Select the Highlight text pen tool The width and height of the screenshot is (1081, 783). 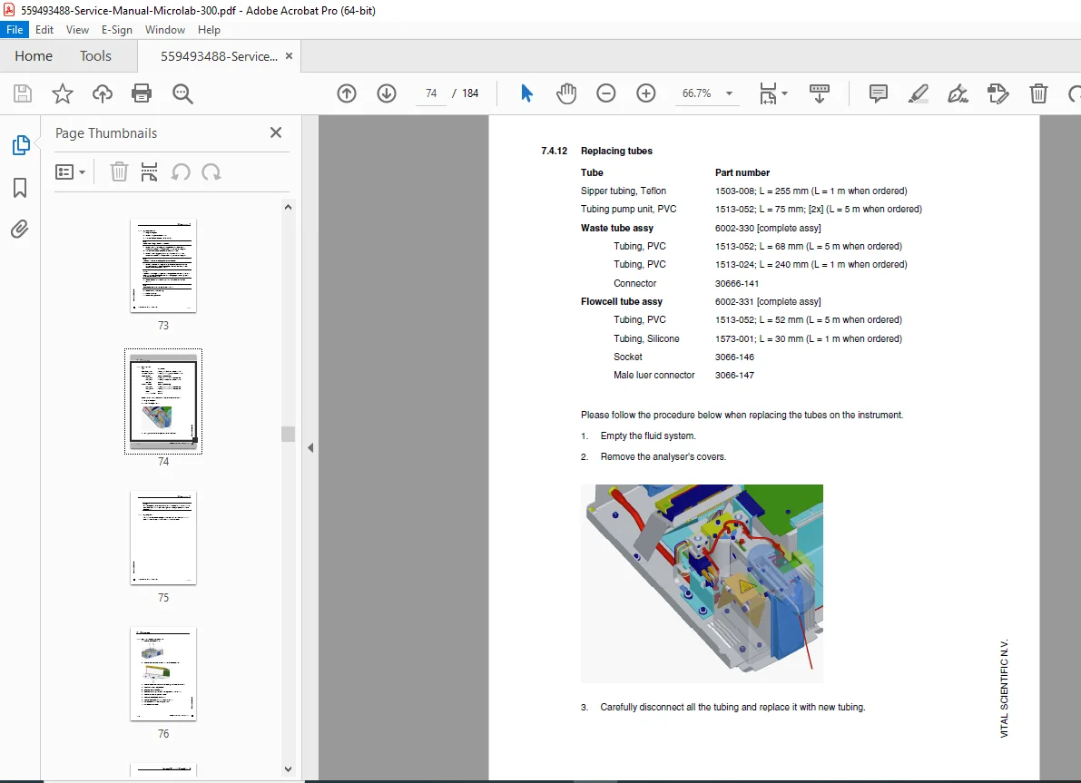pos(919,93)
